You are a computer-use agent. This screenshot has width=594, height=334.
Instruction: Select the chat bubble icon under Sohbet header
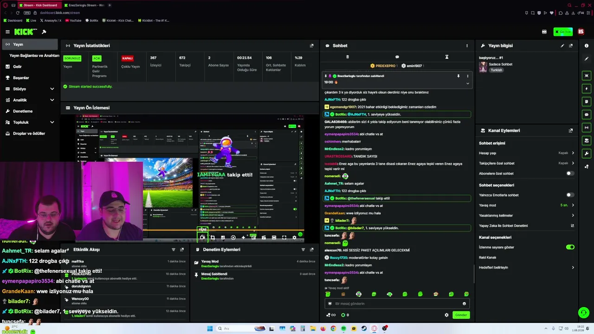397,57
